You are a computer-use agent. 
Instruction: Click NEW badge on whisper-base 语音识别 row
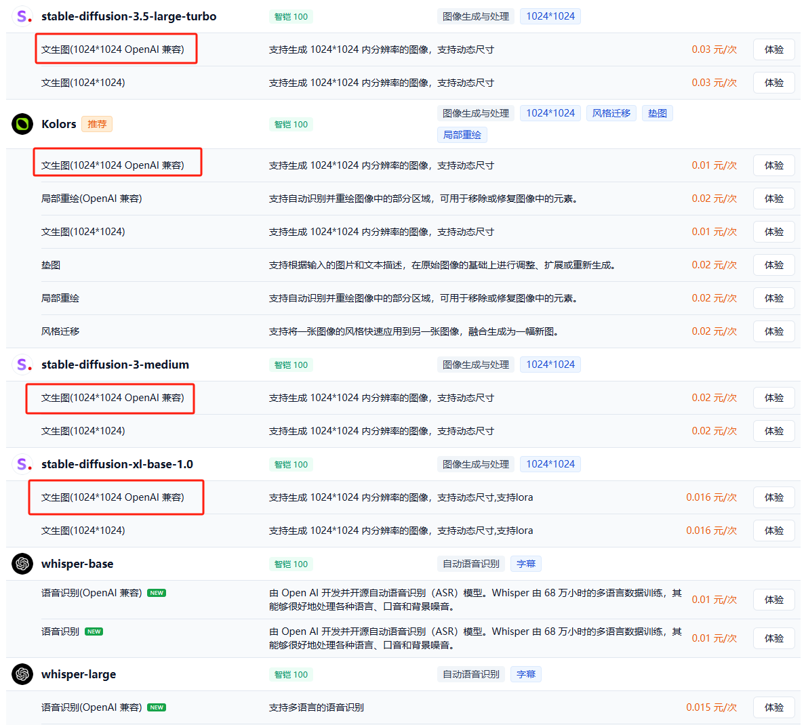point(94,631)
